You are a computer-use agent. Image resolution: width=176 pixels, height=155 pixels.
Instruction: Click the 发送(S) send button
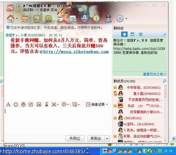(96, 138)
